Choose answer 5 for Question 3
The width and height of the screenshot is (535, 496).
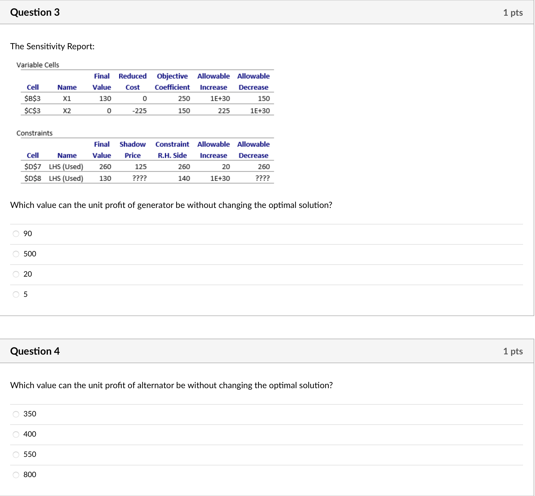pyautogui.click(x=16, y=294)
